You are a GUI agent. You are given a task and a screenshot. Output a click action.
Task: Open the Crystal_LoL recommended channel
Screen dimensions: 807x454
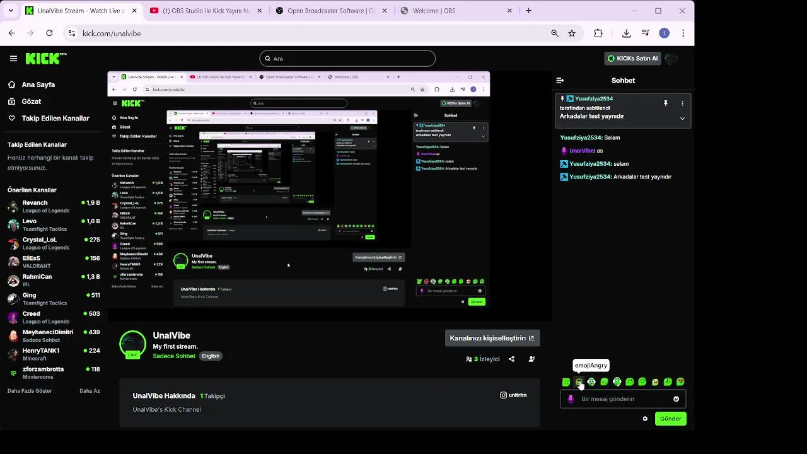click(54, 243)
